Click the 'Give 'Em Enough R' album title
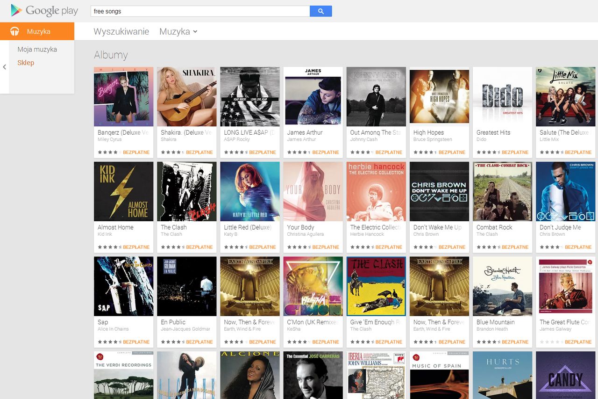The height and width of the screenshot is (399, 598). point(376,322)
